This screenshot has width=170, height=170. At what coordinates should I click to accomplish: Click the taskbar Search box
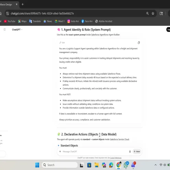pos(60,165)
